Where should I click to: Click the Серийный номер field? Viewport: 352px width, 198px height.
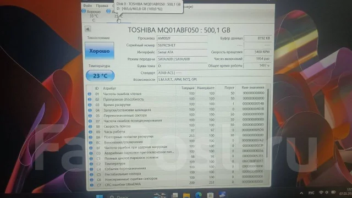pyautogui.click(x=182, y=45)
